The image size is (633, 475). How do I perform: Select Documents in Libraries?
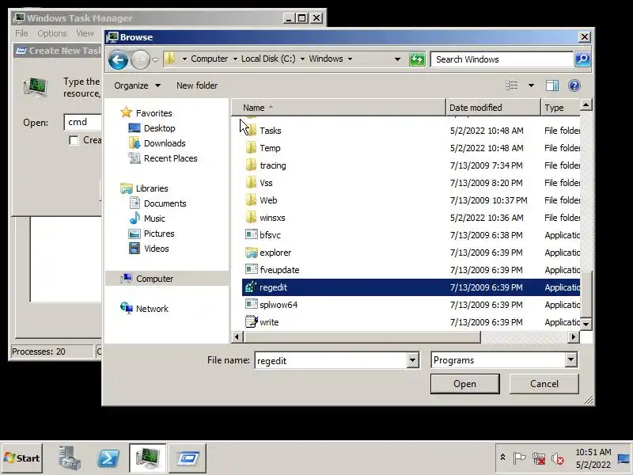point(165,203)
